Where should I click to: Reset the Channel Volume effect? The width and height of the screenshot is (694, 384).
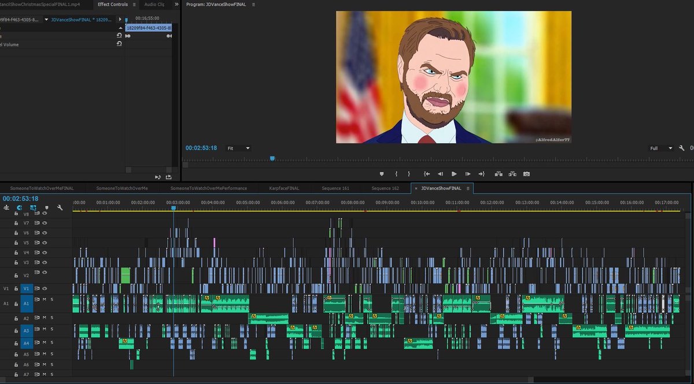point(119,44)
